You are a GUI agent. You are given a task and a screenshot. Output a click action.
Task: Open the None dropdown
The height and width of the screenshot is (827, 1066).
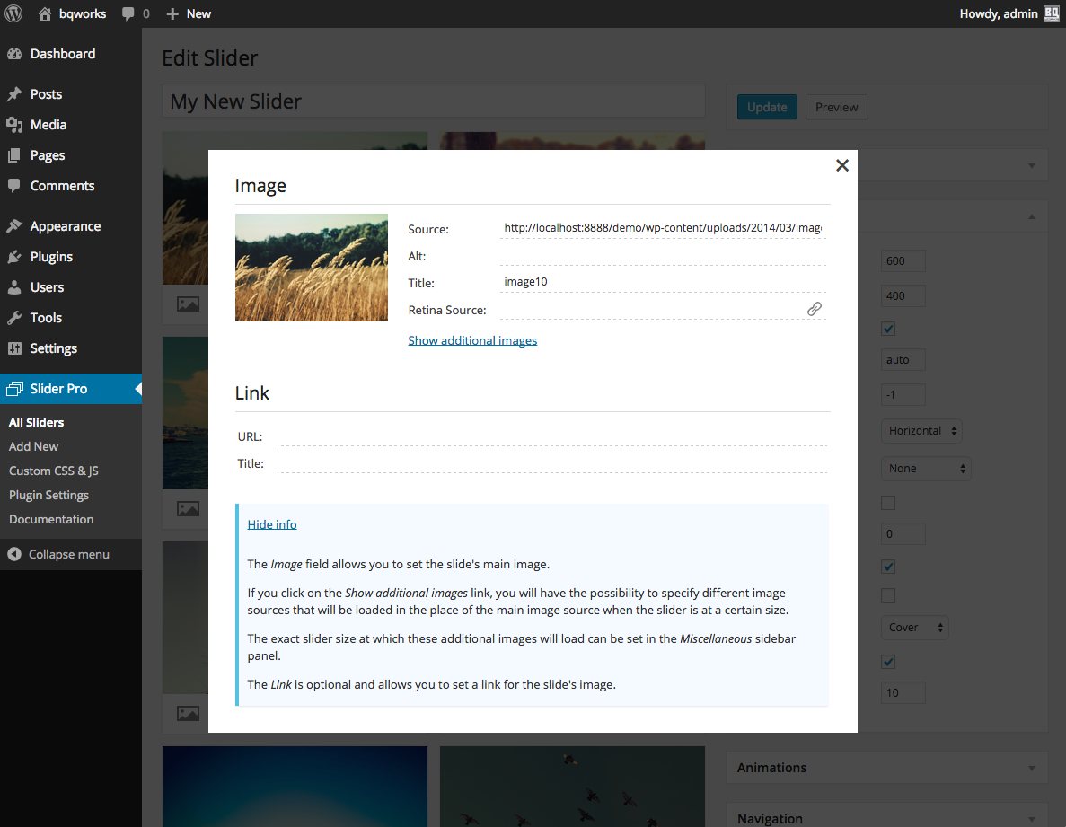point(925,468)
